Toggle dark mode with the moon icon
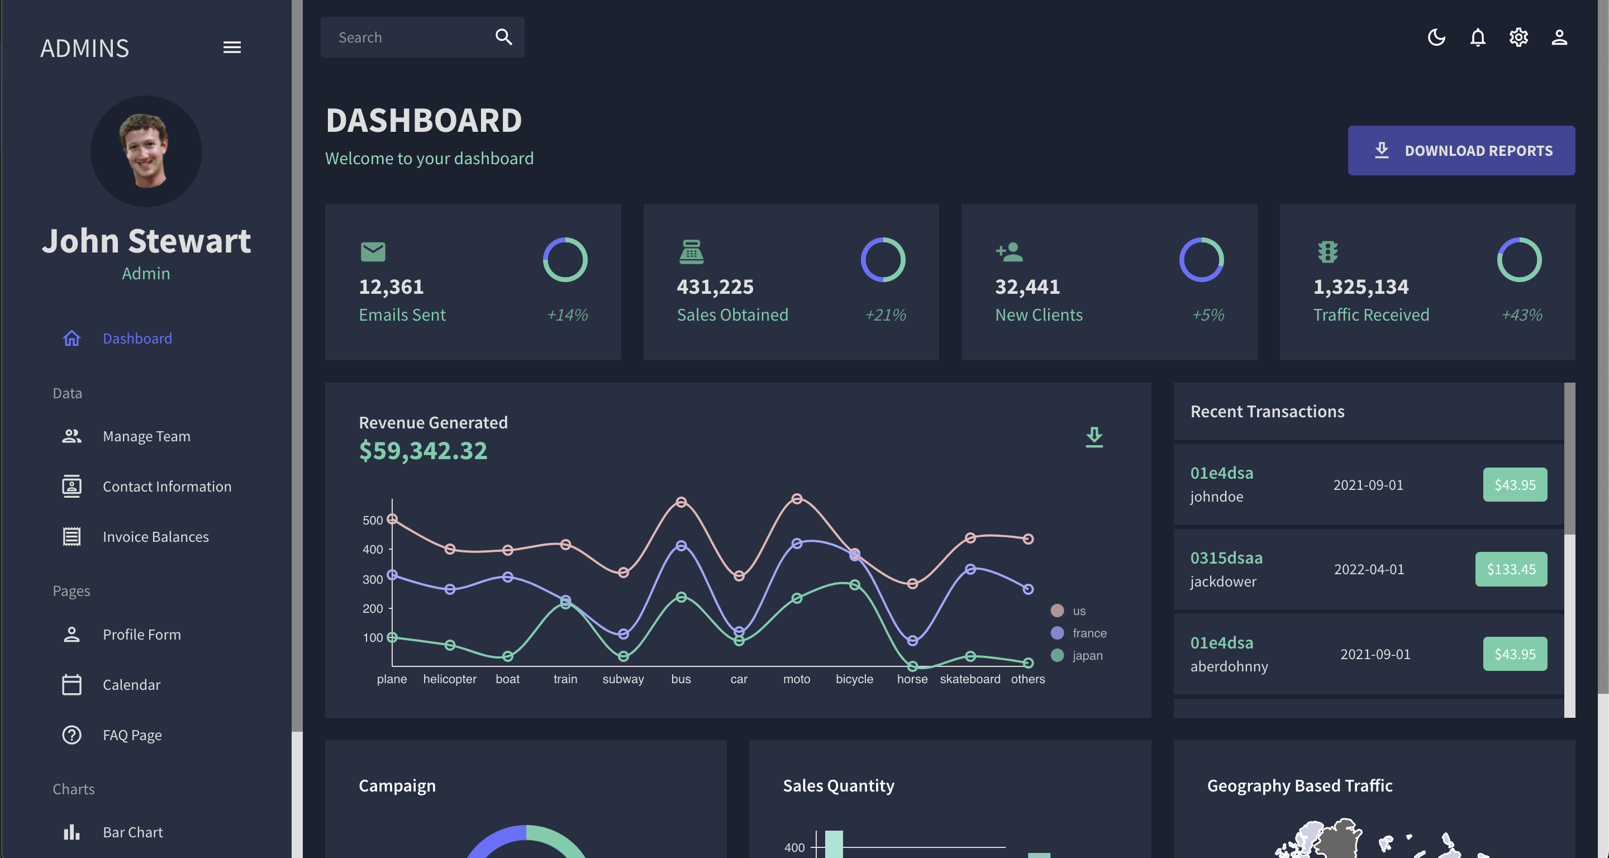This screenshot has width=1609, height=858. coord(1436,37)
